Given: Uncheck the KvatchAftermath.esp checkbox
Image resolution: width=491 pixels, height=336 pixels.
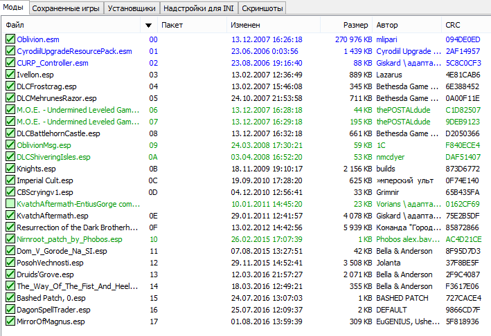Looking at the screenshot, I should coord(10,215).
